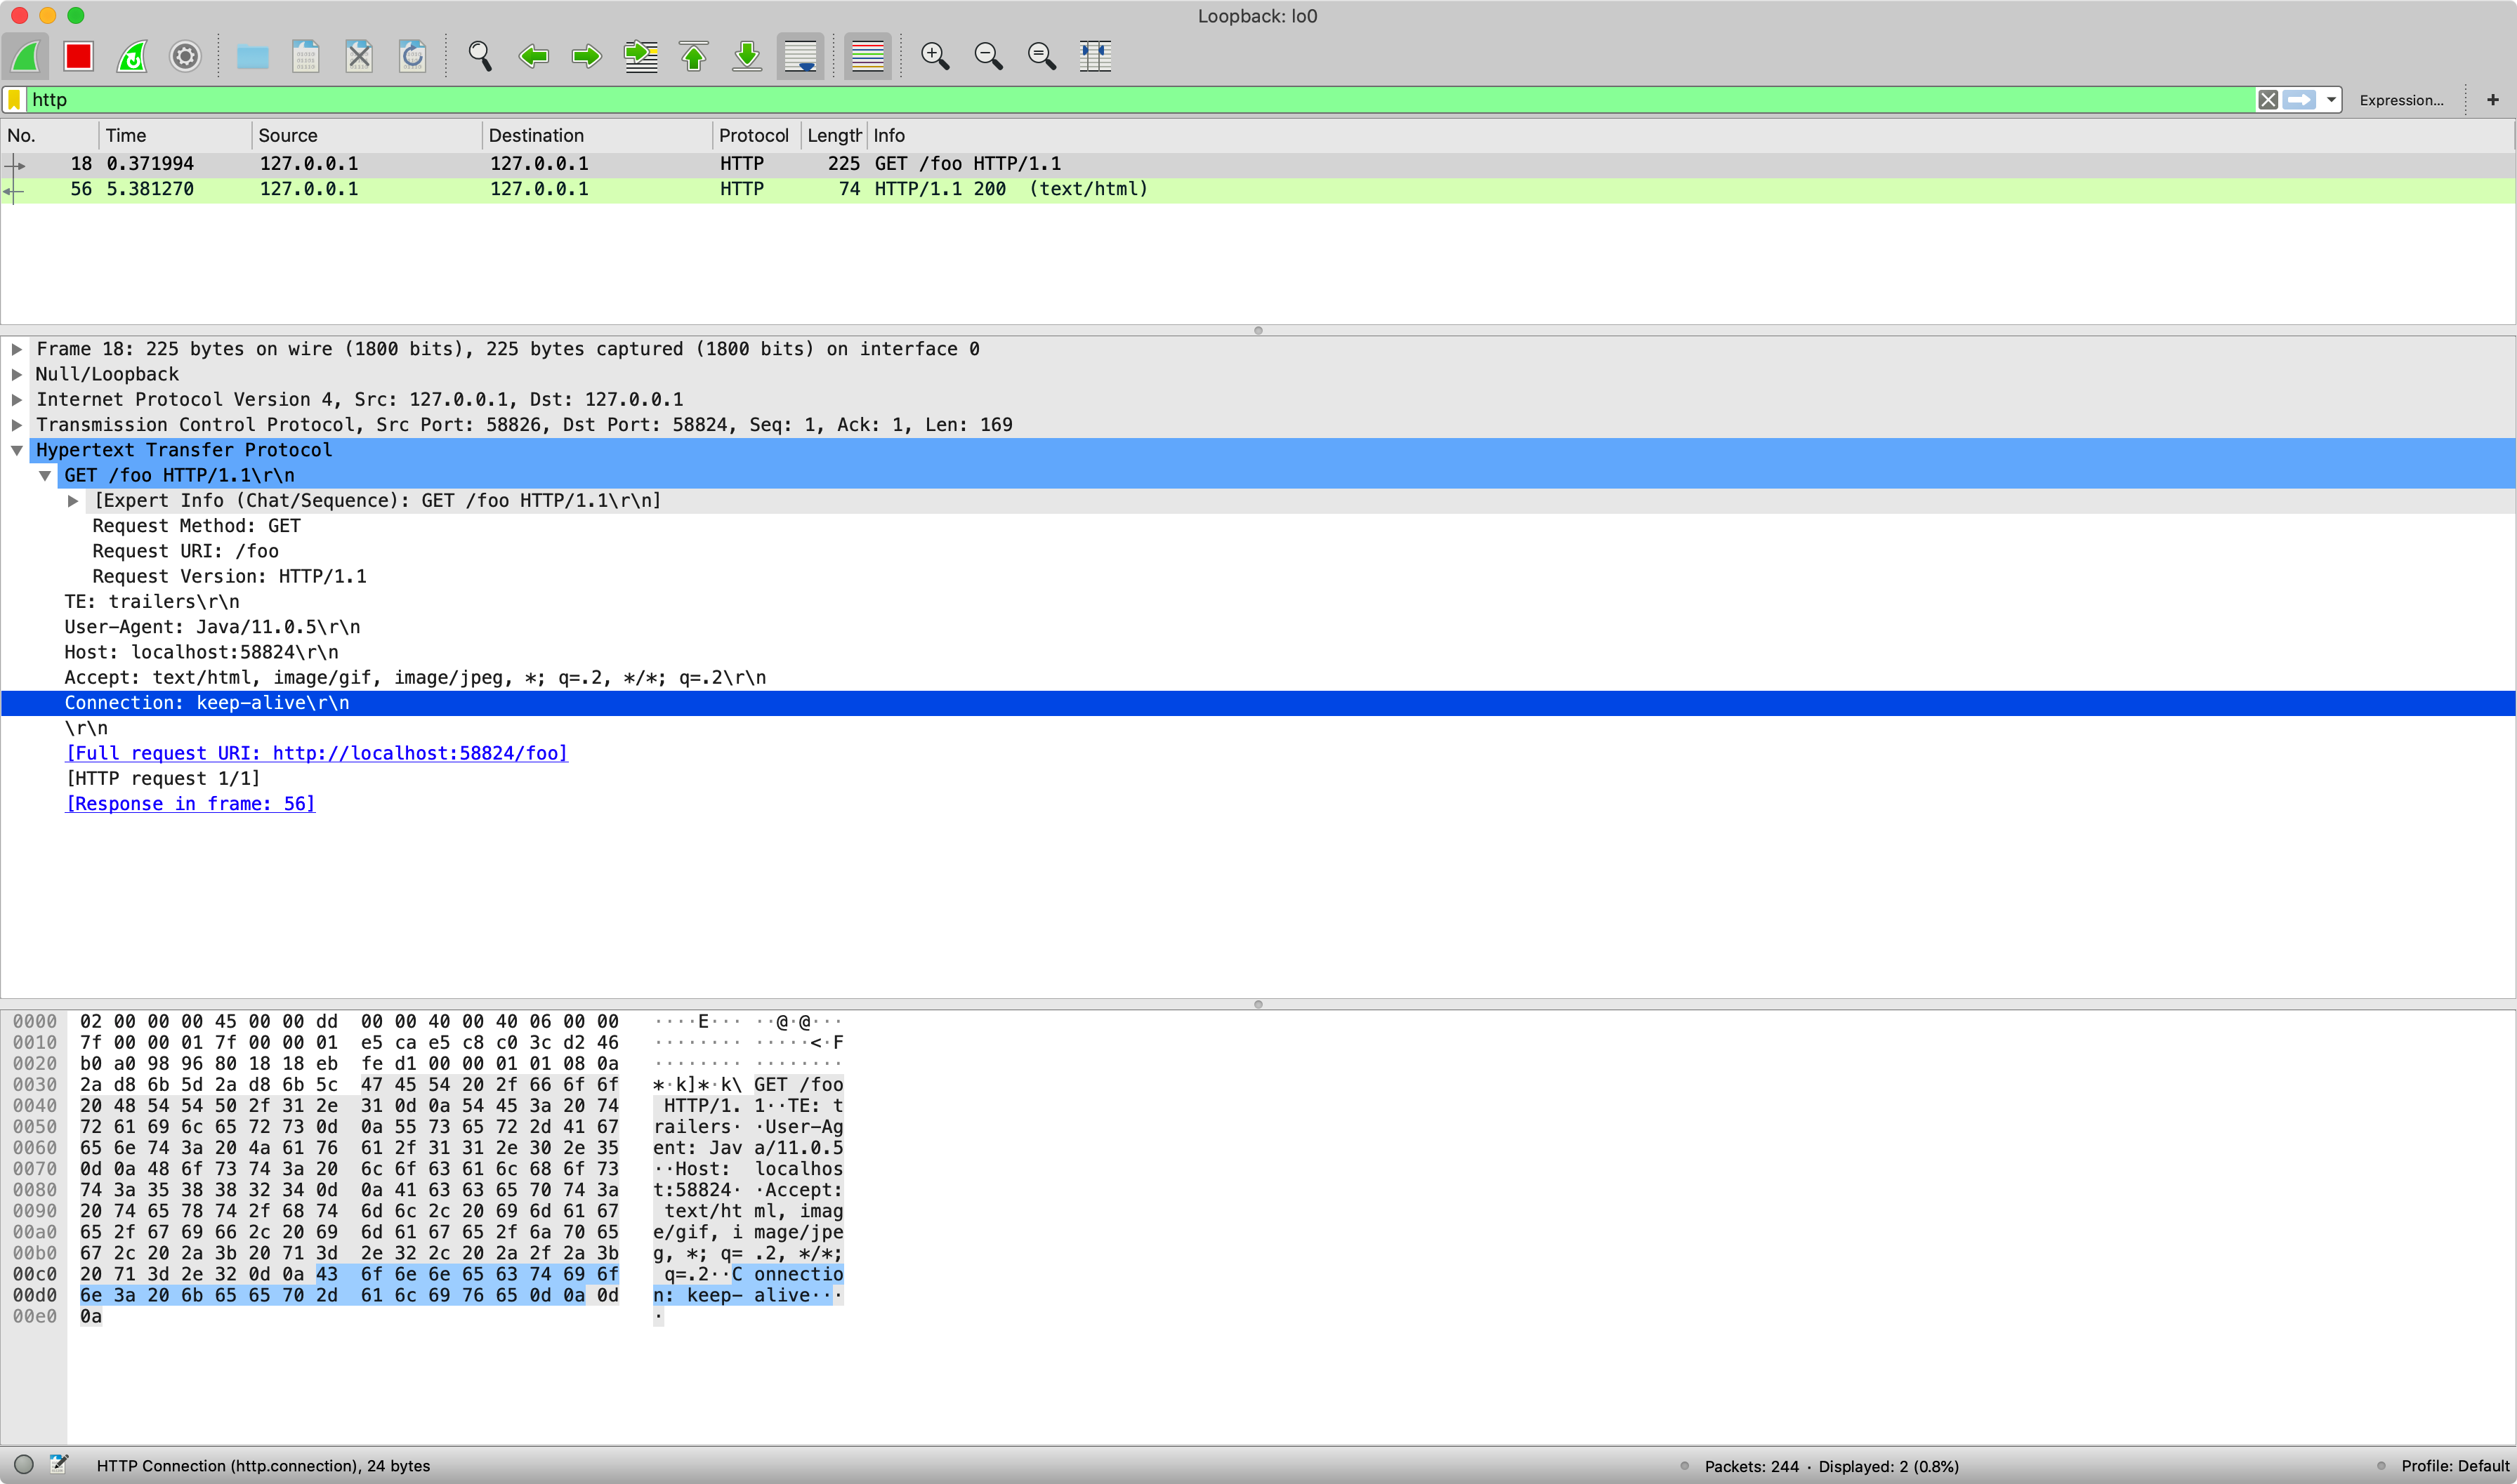Click the Expression... button
The image size is (2517, 1484).
click(2400, 100)
